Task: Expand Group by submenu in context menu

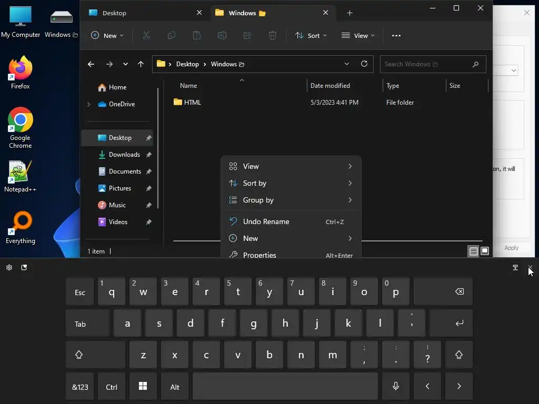Action: click(x=291, y=200)
